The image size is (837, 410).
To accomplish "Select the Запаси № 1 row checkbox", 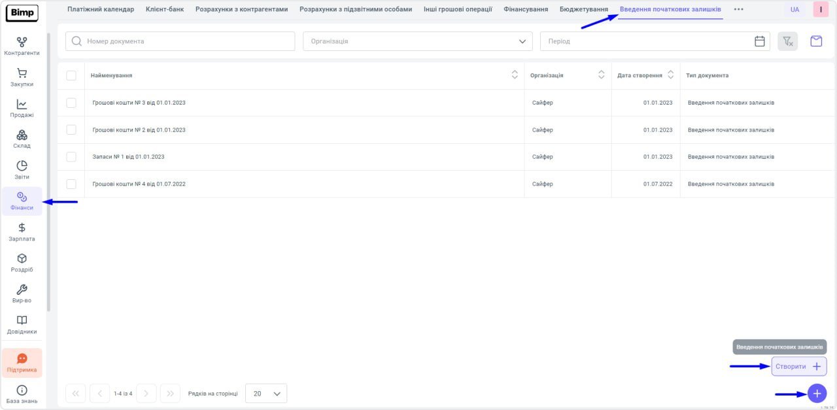I will click(71, 157).
